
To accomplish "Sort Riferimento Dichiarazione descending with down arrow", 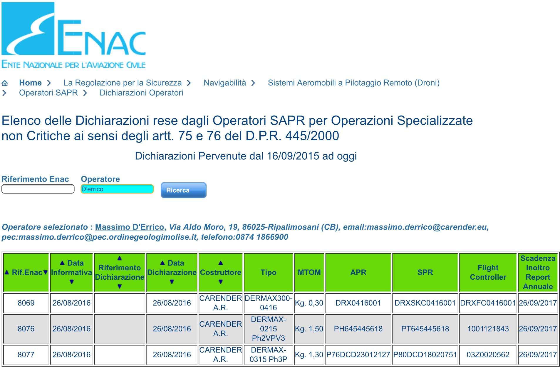I will click(x=120, y=286).
